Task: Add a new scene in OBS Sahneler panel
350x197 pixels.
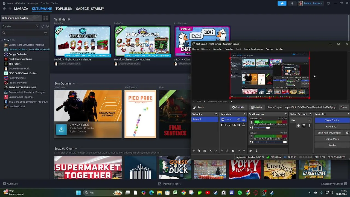Action: click(194, 151)
